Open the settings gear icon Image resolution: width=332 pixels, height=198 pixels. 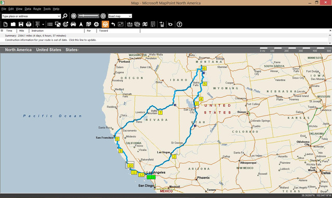click(x=96, y=24)
